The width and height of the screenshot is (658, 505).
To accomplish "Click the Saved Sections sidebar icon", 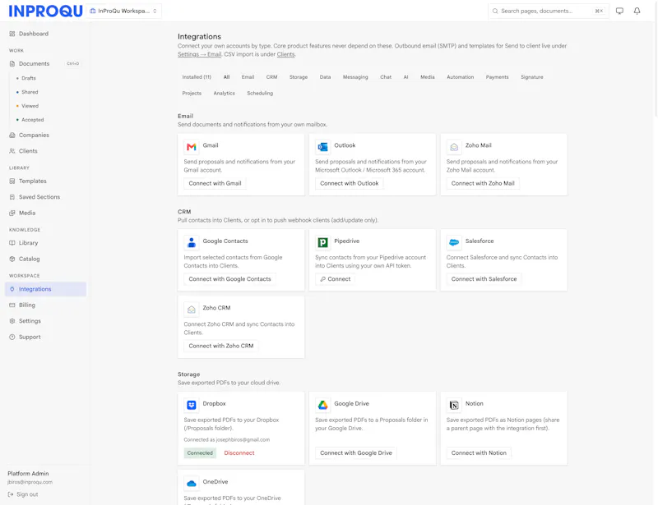I will pyautogui.click(x=12, y=197).
